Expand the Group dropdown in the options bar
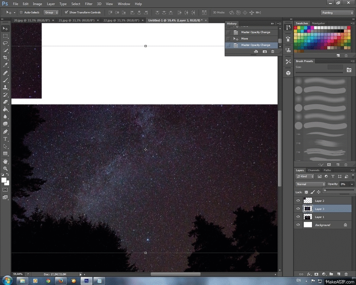This screenshot has width=356, height=285. click(x=51, y=13)
